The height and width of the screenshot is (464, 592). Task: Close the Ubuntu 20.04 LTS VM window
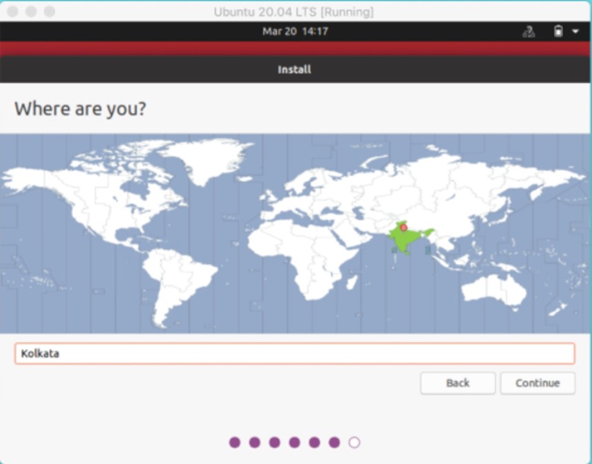pyautogui.click(x=13, y=11)
